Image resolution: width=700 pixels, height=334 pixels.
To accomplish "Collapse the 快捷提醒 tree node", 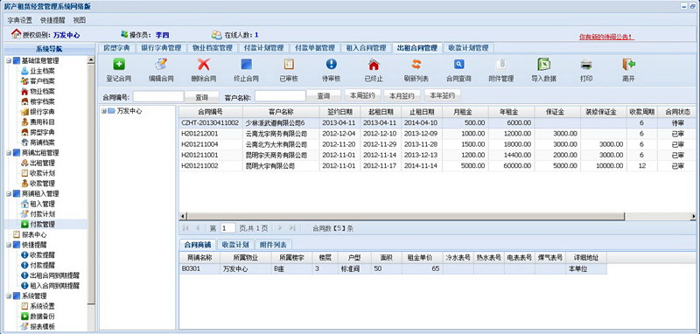I will [9, 245].
